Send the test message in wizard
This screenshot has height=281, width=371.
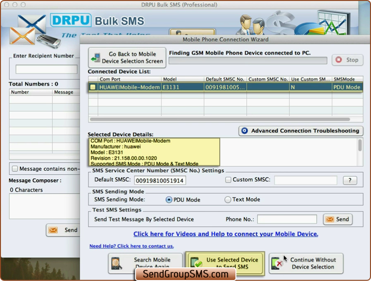[x=338, y=219]
